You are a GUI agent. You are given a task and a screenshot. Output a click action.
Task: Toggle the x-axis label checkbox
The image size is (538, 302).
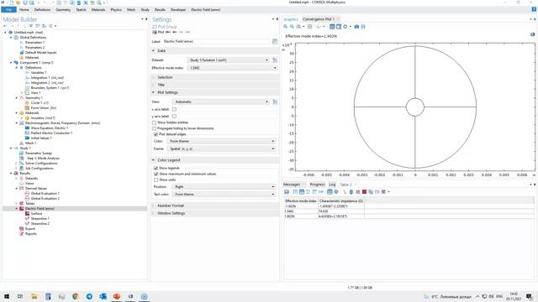click(x=174, y=109)
